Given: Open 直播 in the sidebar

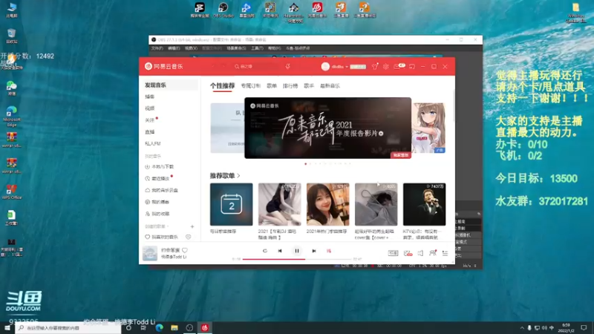Looking at the screenshot, I should click(150, 132).
